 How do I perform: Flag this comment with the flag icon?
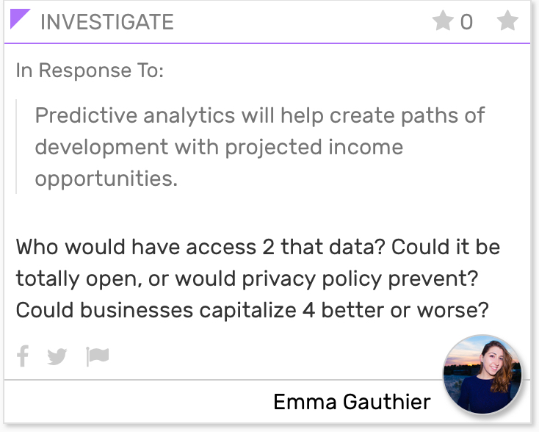tap(97, 356)
